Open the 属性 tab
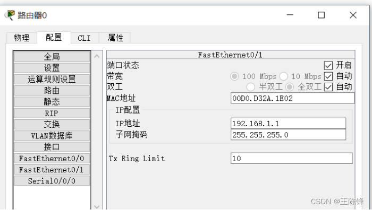This screenshot has width=372, height=210. point(115,38)
